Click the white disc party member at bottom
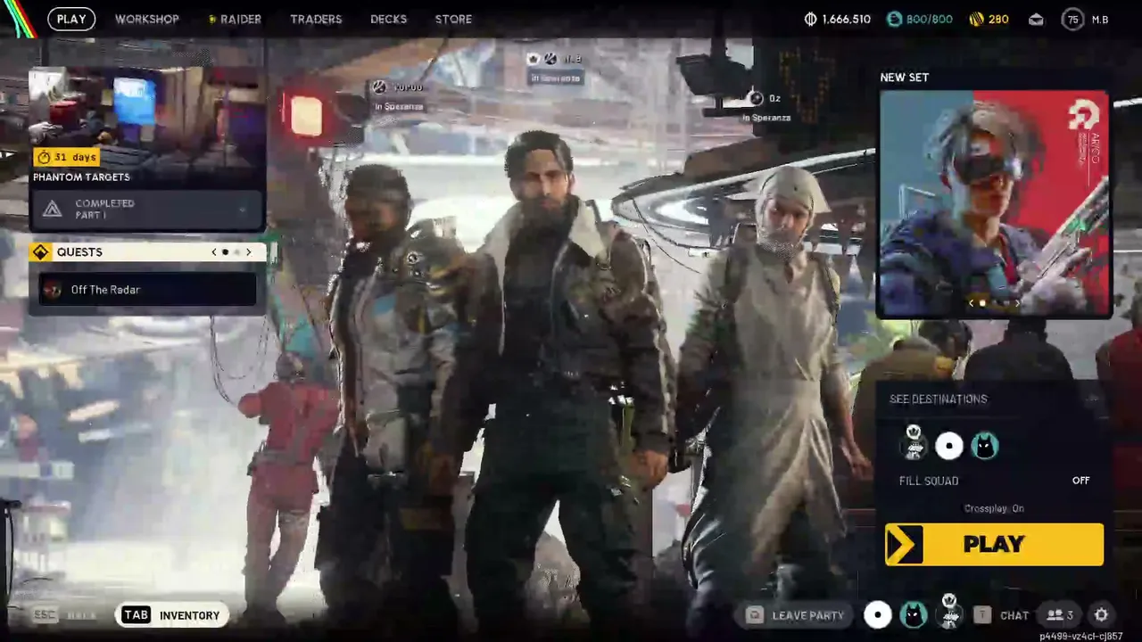The image size is (1142, 642). [x=878, y=614]
